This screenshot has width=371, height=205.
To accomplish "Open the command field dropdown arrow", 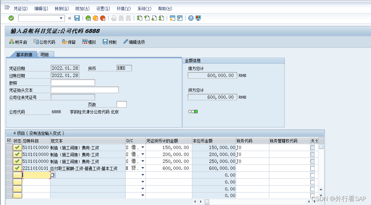I will point(61,18).
